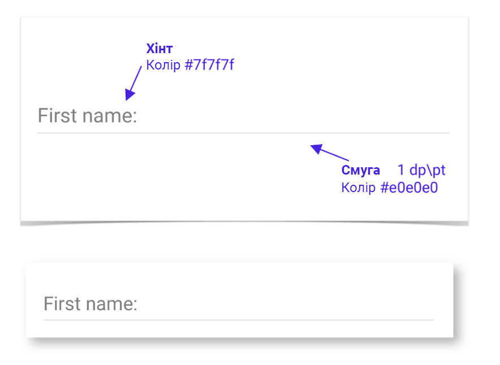
Task: Click the Колір #7f7f7f annotation text
Action: pos(190,65)
